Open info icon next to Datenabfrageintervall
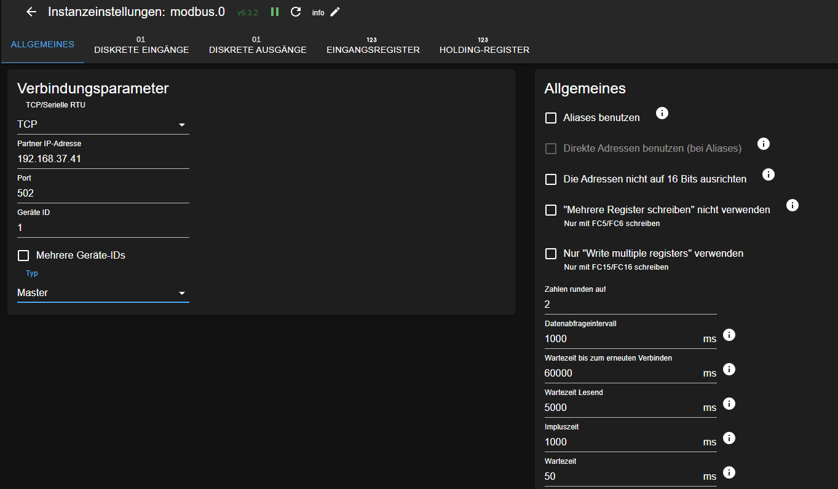 729,335
